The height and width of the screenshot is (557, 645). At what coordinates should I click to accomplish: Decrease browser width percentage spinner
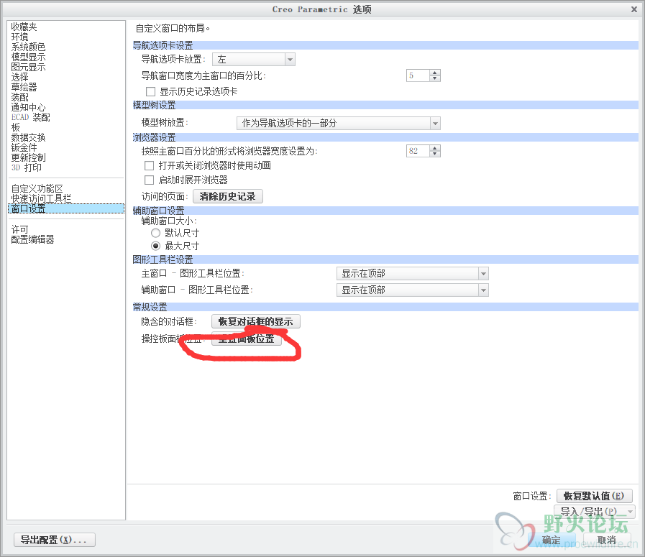pos(435,154)
